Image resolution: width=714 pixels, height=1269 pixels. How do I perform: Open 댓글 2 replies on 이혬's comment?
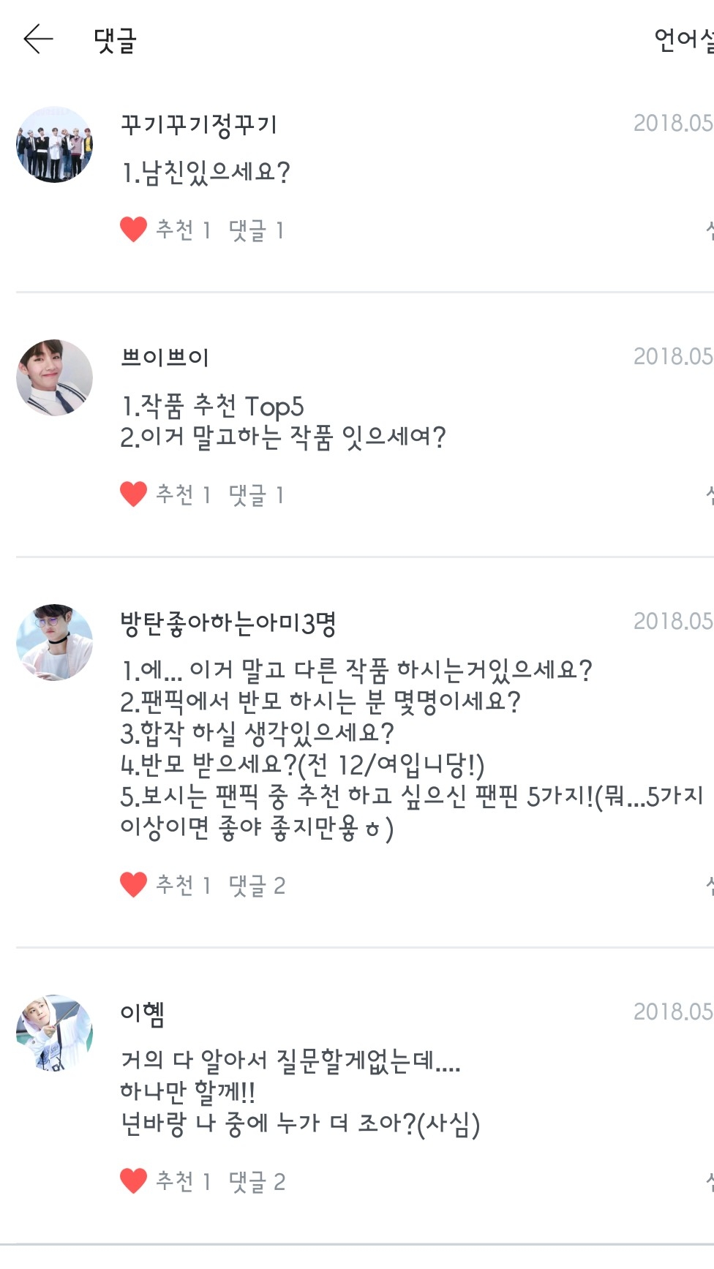tap(257, 1181)
